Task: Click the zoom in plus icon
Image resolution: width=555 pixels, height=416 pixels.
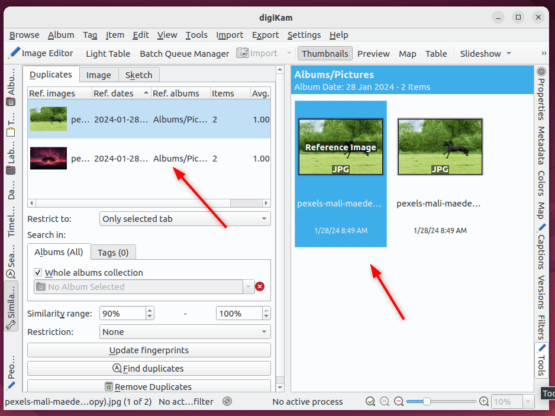Action: click(483, 401)
